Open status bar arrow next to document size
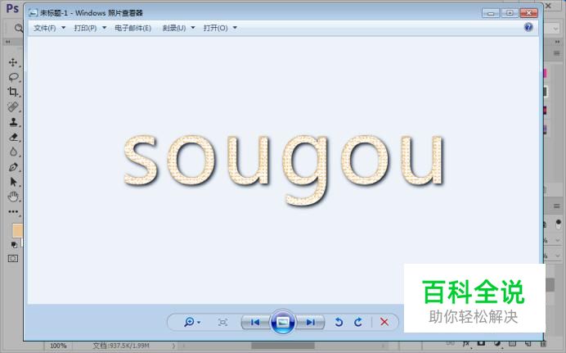566x353 pixels. coord(173,346)
